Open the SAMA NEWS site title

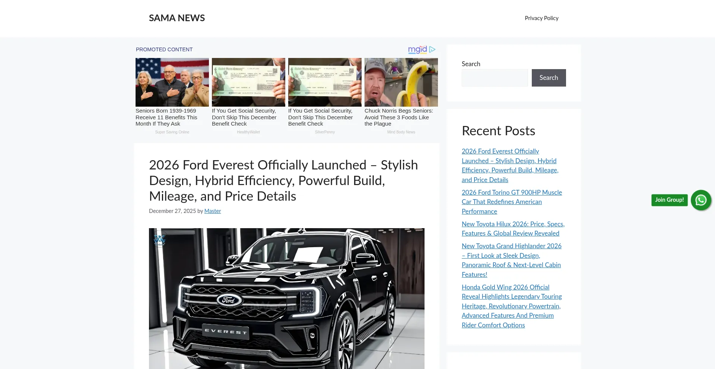pos(177,18)
